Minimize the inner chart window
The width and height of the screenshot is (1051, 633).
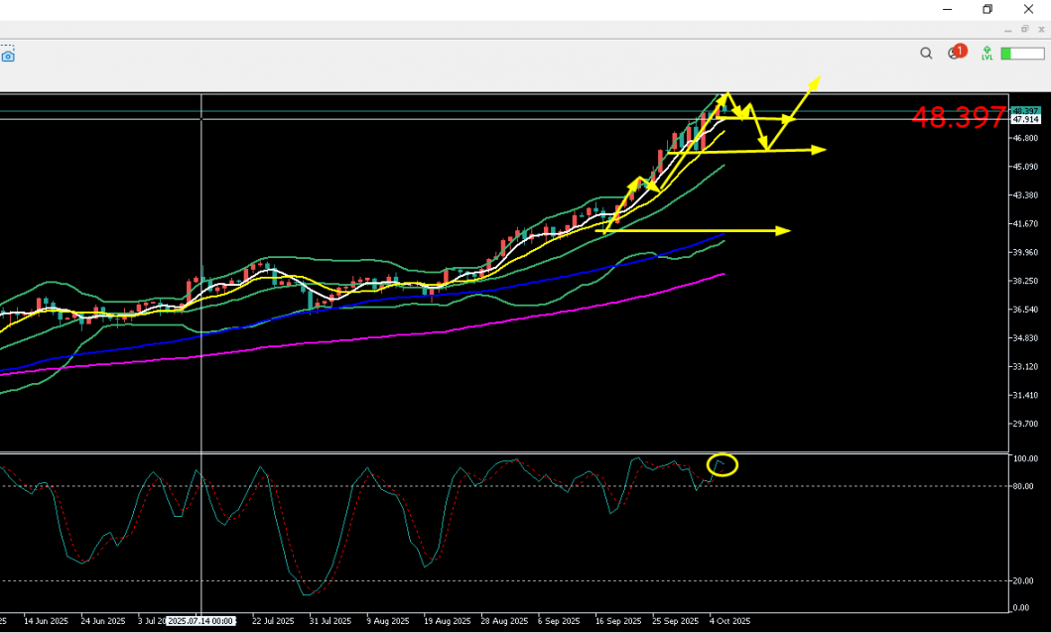click(x=1009, y=30)
